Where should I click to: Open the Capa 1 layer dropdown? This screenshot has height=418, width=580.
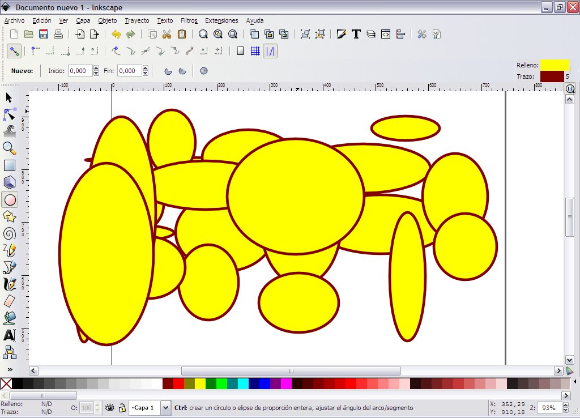click(165, 408)
